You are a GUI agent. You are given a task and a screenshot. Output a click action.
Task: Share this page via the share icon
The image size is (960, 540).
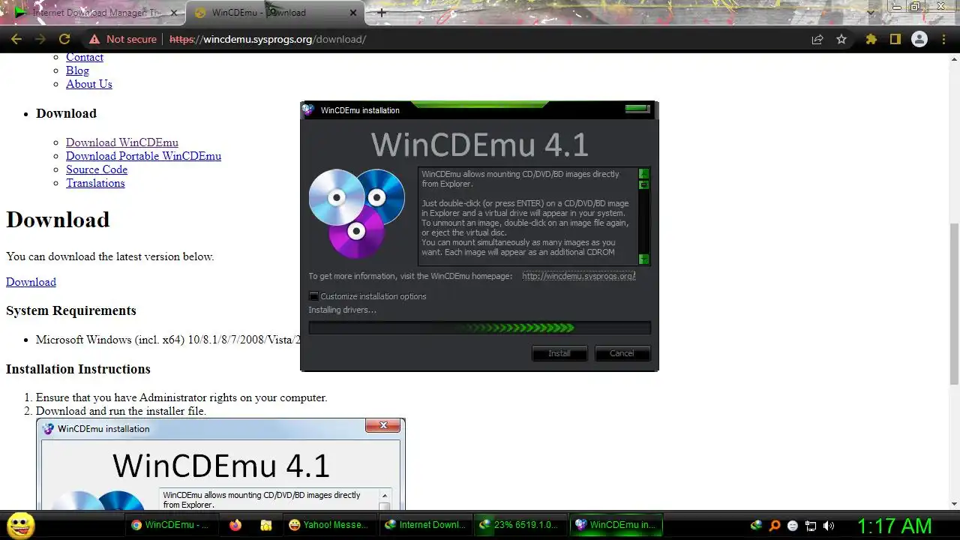tap(817, 39)
